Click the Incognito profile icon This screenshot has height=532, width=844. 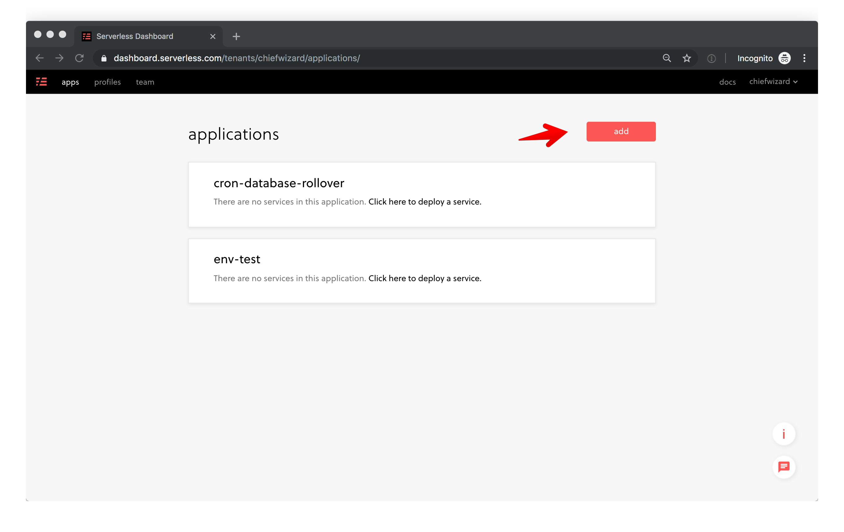(x=784, y=58)
